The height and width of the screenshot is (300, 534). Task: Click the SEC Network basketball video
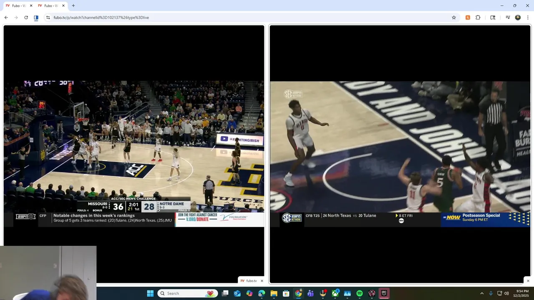pyautogui.click(x=400, y=154)
